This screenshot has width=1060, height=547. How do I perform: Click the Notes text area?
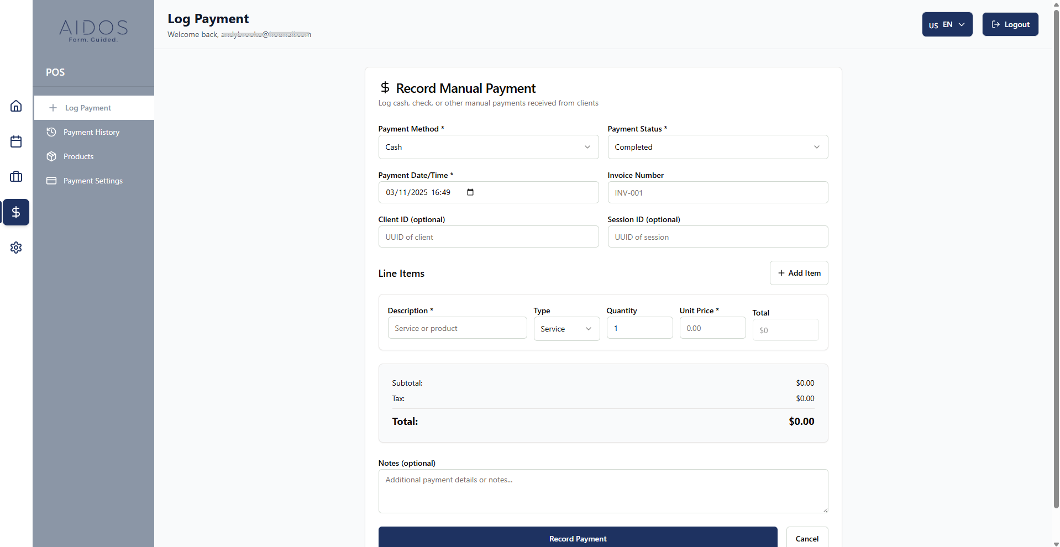click(603, 491)
